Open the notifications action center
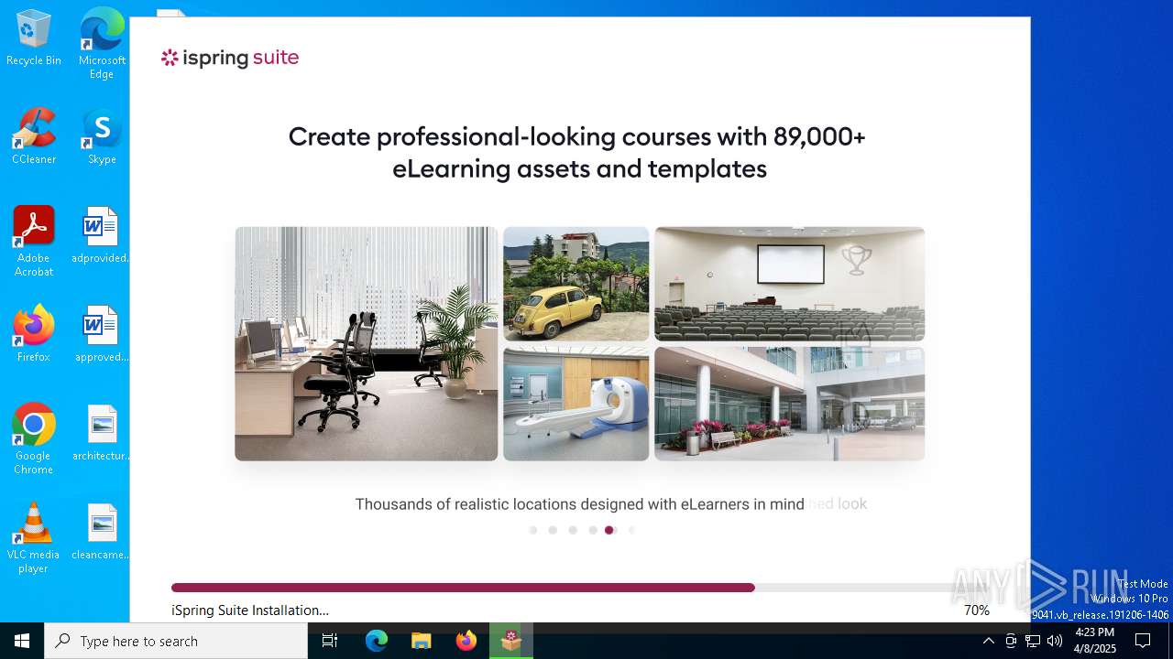The height and width of the screenshot is (659, 1173). [x=1143, y=641]
